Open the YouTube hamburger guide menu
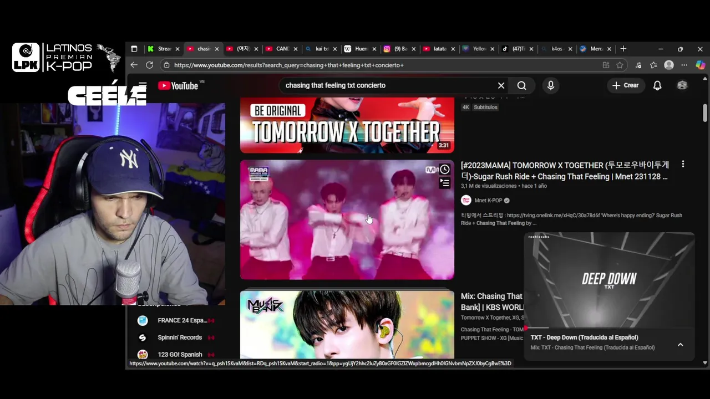710x399 pixels. tap(143, 85)
